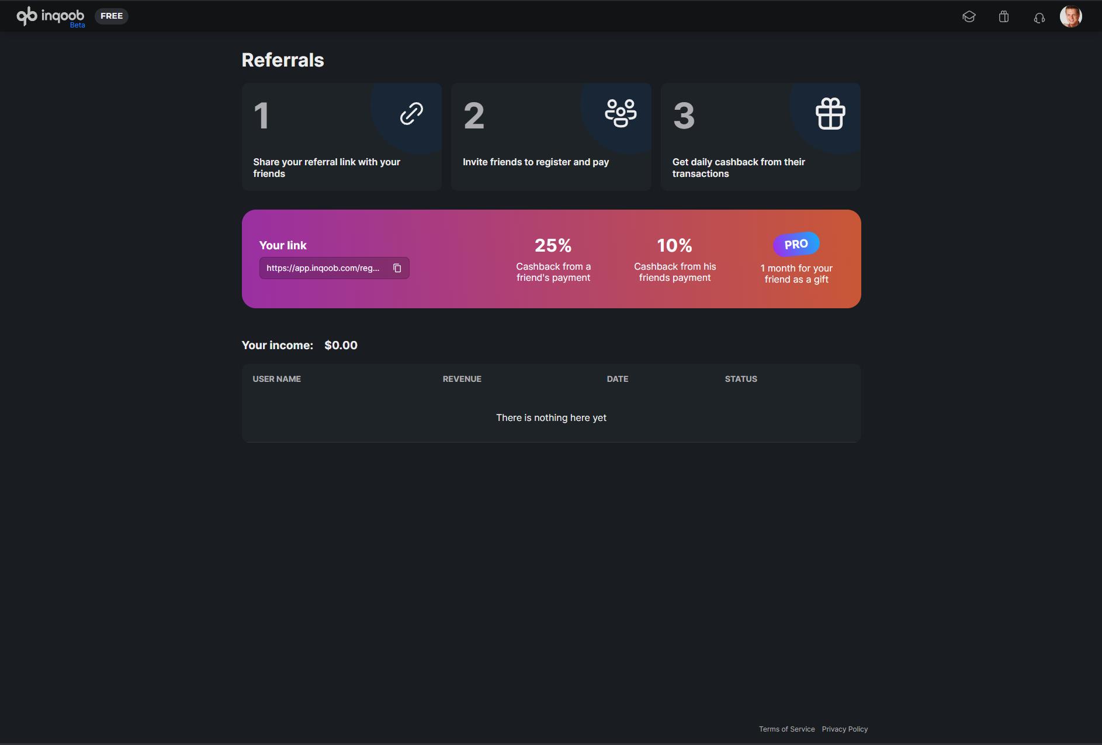Click the Referrals page heading
Viewport: 1102px width, 745px height.
click(x=282, y=60)
